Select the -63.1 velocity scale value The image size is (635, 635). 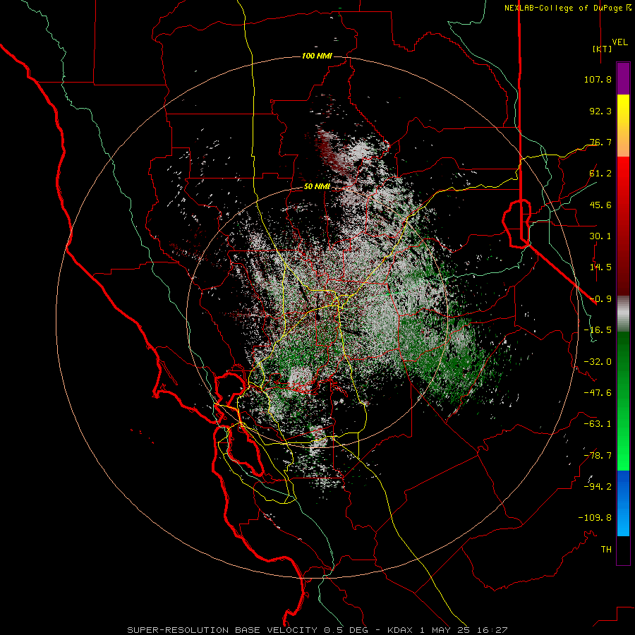click(598, 424)
